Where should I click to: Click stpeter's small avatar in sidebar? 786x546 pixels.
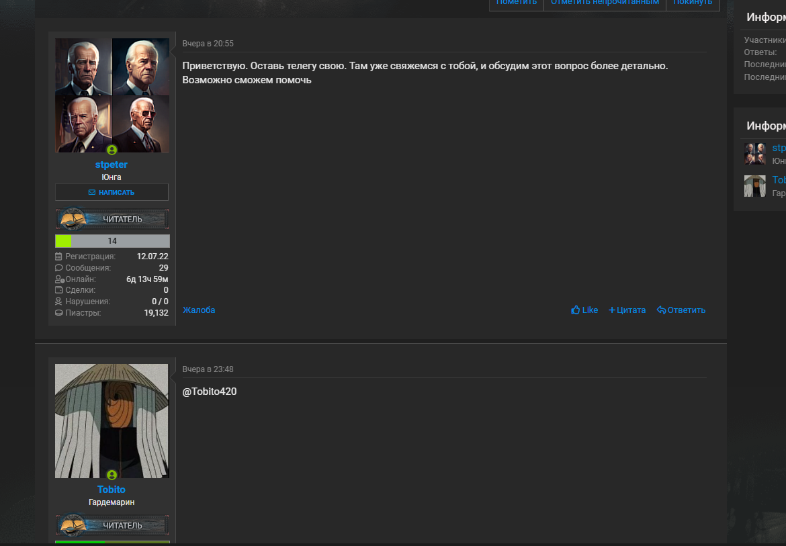755,154
